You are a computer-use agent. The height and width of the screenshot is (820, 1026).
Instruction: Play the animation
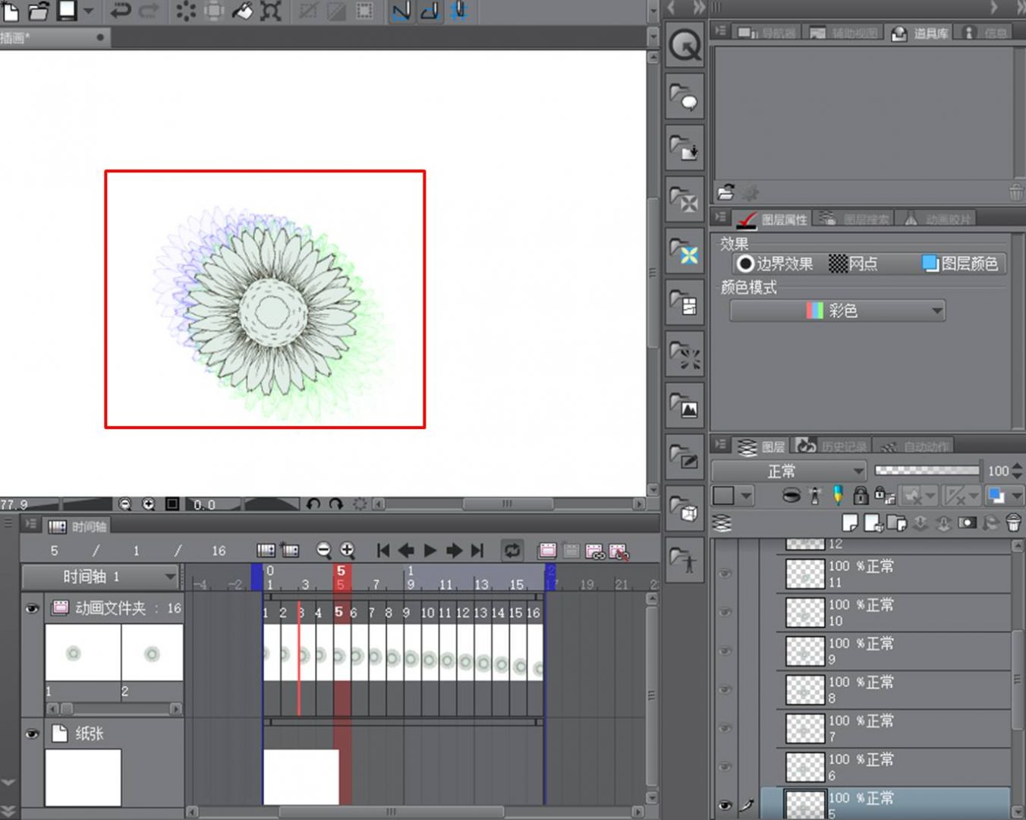tap(430, 550)
